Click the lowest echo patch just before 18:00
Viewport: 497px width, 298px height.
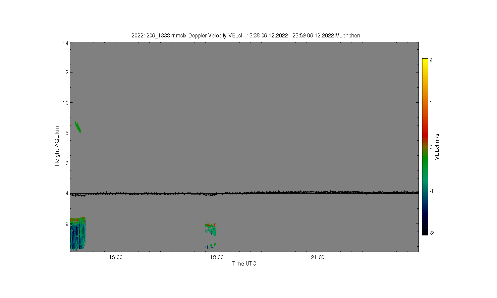click(211, 246)
